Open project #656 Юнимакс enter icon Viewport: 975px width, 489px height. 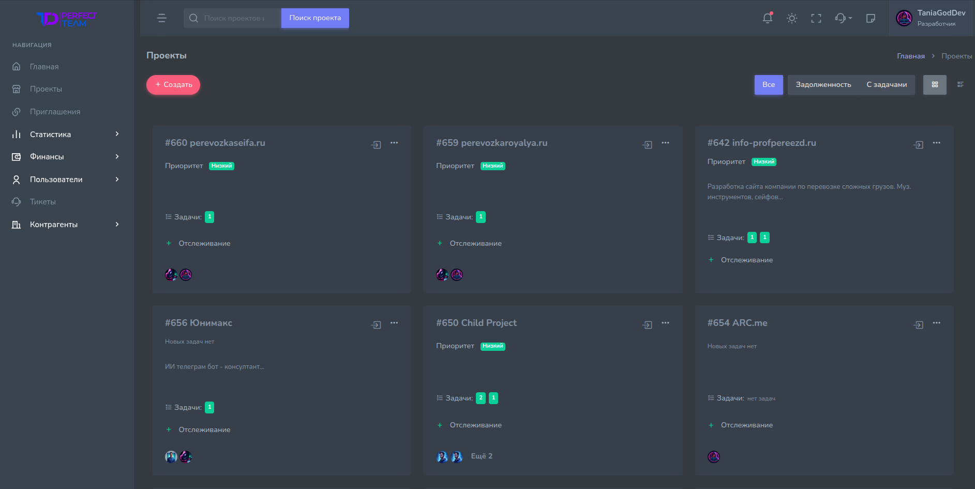click(x=376, y=325)
